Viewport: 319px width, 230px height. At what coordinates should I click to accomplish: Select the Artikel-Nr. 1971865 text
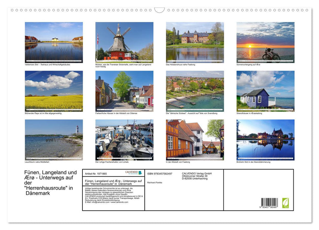coord(96,173)
